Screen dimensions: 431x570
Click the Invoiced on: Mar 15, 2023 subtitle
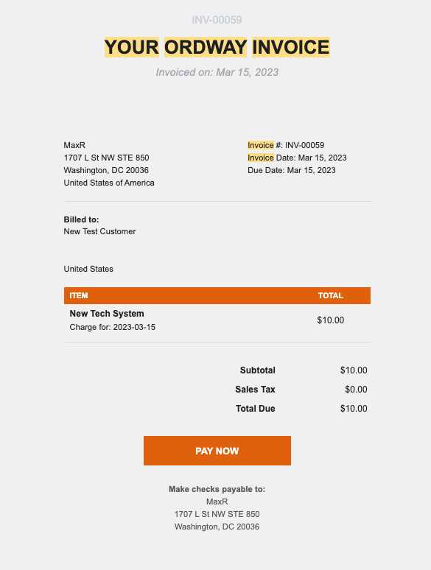[217, 72]
